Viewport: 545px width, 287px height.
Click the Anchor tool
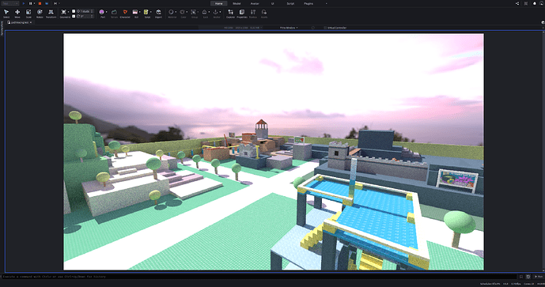click(x=216, y=13)
